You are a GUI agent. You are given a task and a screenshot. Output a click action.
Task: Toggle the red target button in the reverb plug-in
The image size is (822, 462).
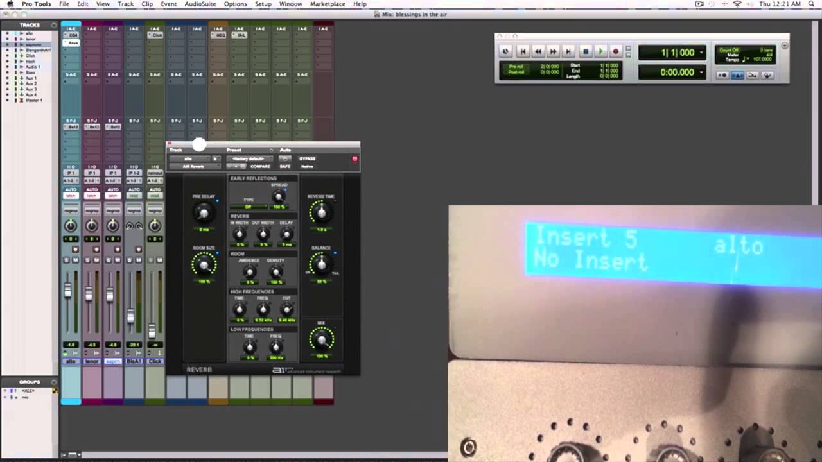tap(354, 158)
